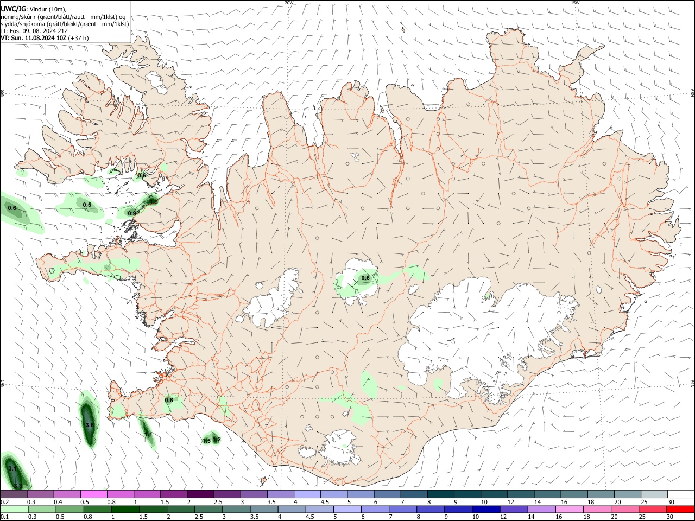
Task: Click the 0.5 value in Breiðafjörður bay
Action: tap(87, 205)
